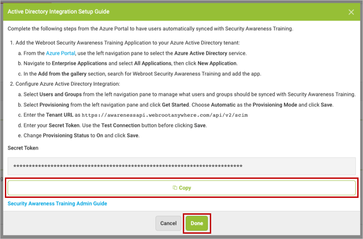
Task: Click the step 'Configure Azure Active Directory Integration'
Action: 68,84
